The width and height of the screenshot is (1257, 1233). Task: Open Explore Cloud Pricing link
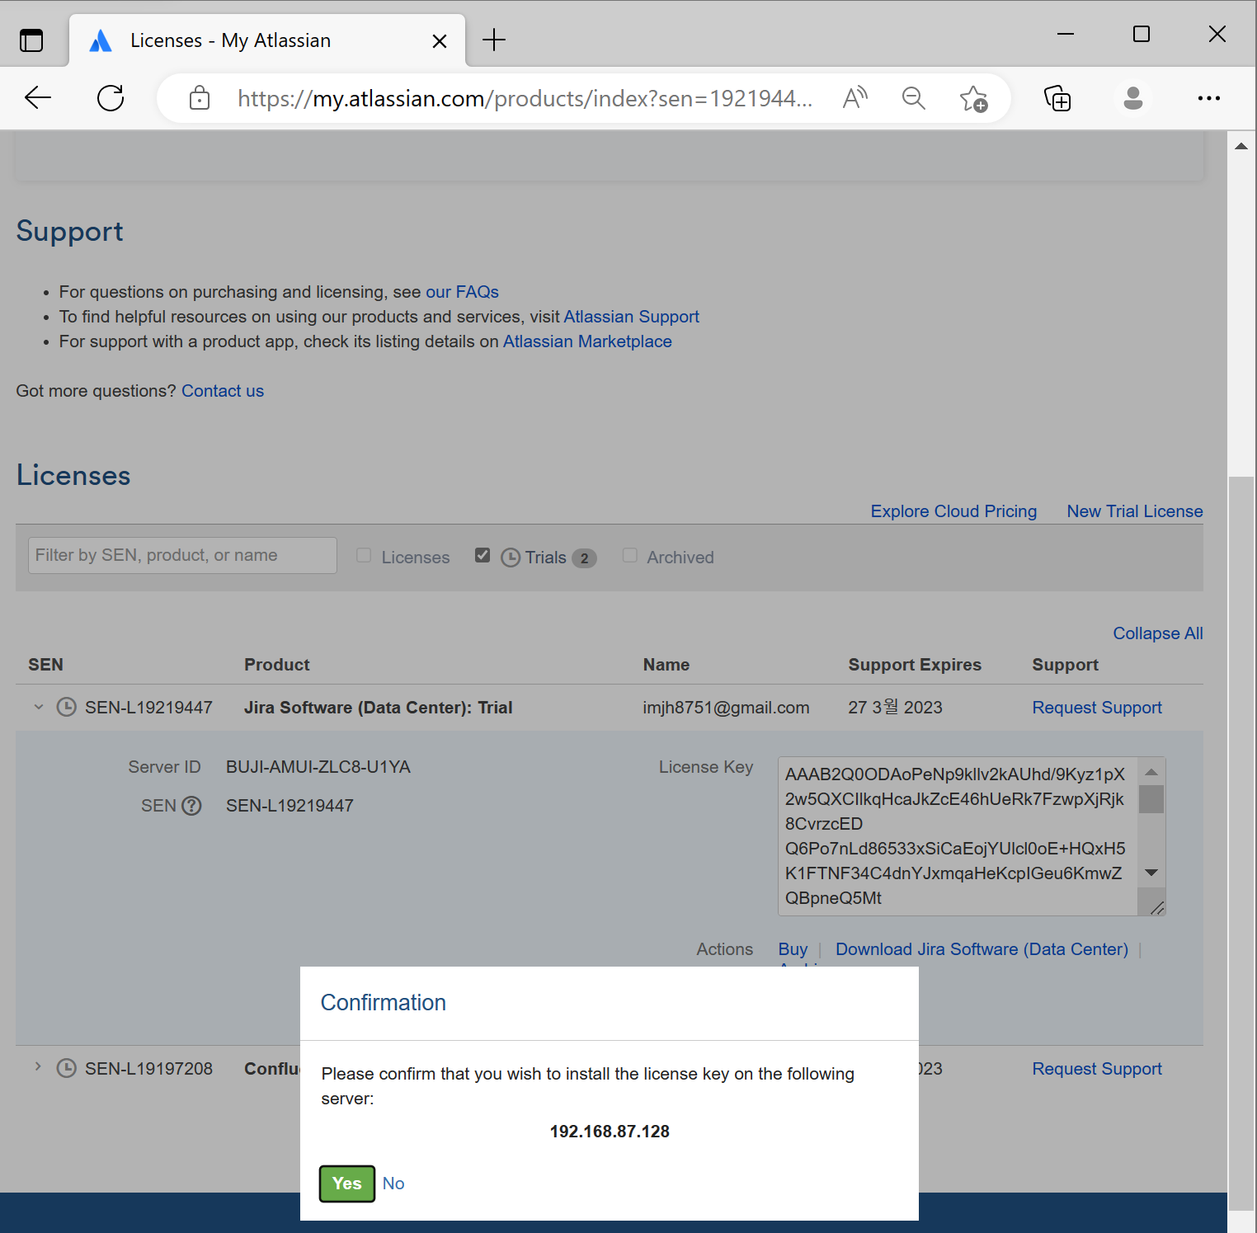click(x=953, y=511)
